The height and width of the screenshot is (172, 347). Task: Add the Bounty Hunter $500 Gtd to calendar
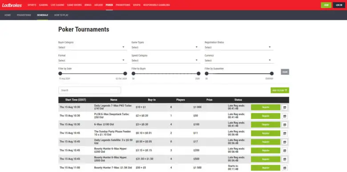(x=285, y=159)
